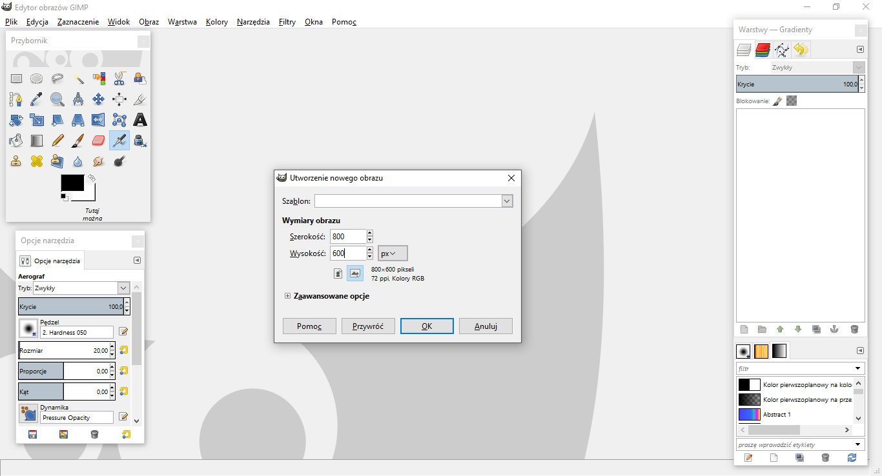Select the Color Picker eyedropper tool
The image size is (882, 476).
coord(37,99)
